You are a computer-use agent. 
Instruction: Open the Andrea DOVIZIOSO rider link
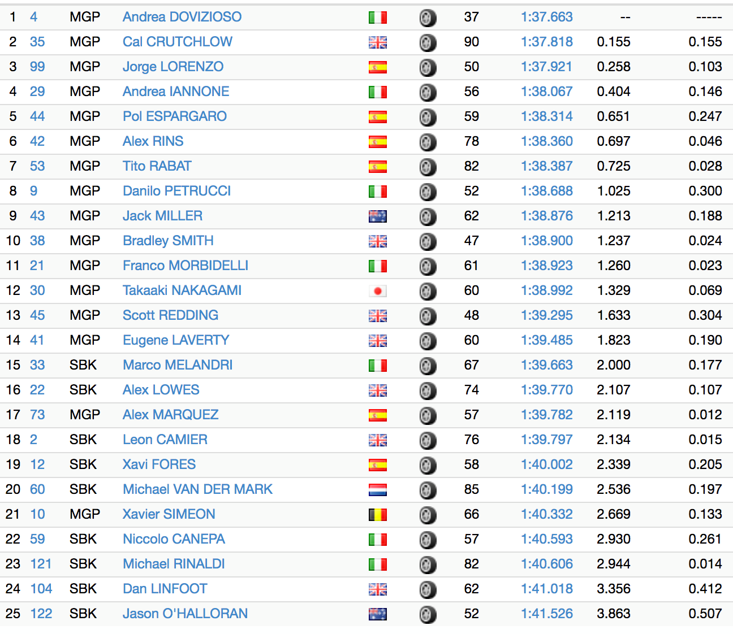pyautogui.click(x=182, y=17)
